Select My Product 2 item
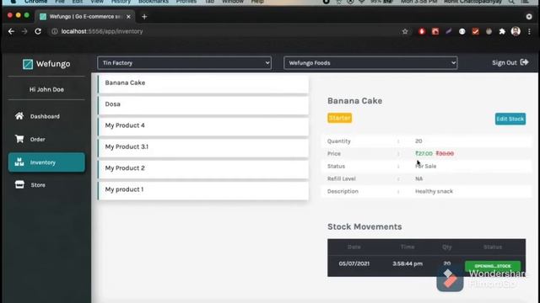This screenshot has width=540, height=303. tap(203, 168)
